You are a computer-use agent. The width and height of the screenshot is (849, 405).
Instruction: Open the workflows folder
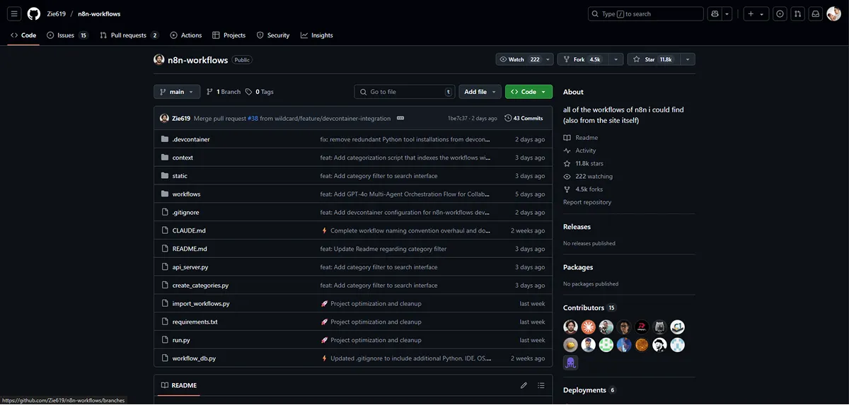point(186,194)
